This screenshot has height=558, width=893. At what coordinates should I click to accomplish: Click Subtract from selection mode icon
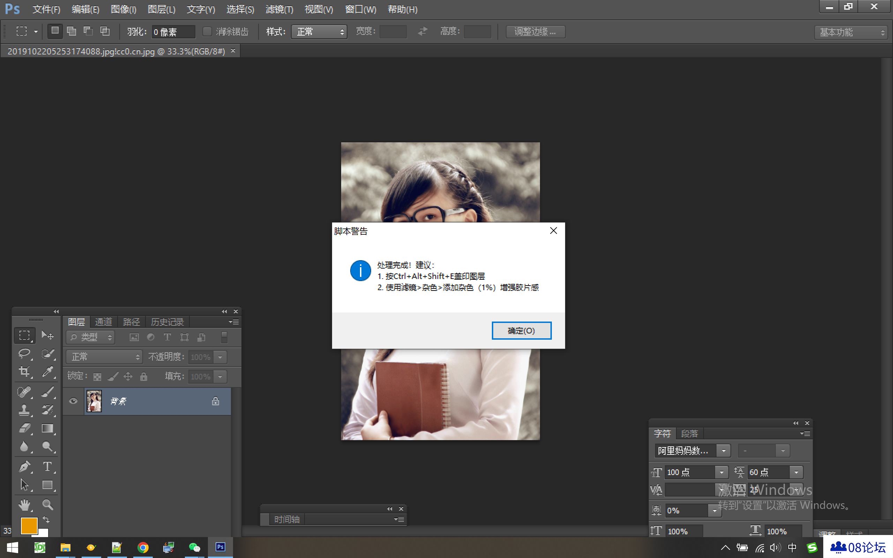pos(88,31)
